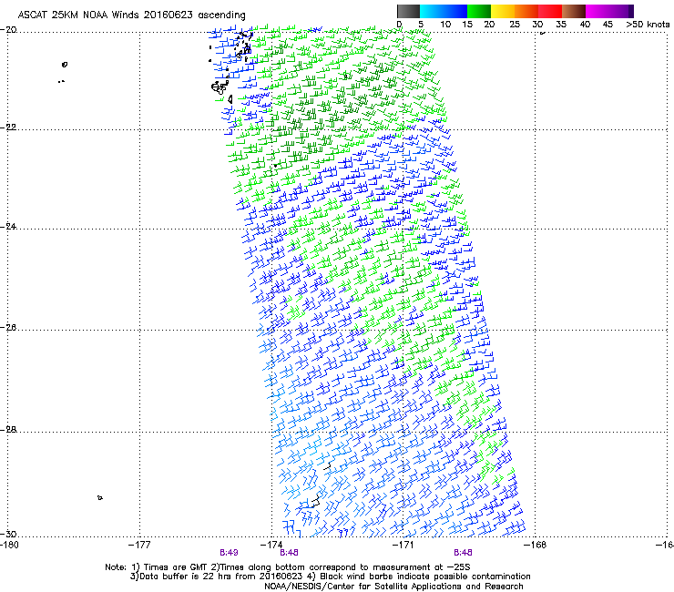Click the '-180' longitude axis label
The height and width of the screenshot is (592, 674).
(x=9, y=545)
